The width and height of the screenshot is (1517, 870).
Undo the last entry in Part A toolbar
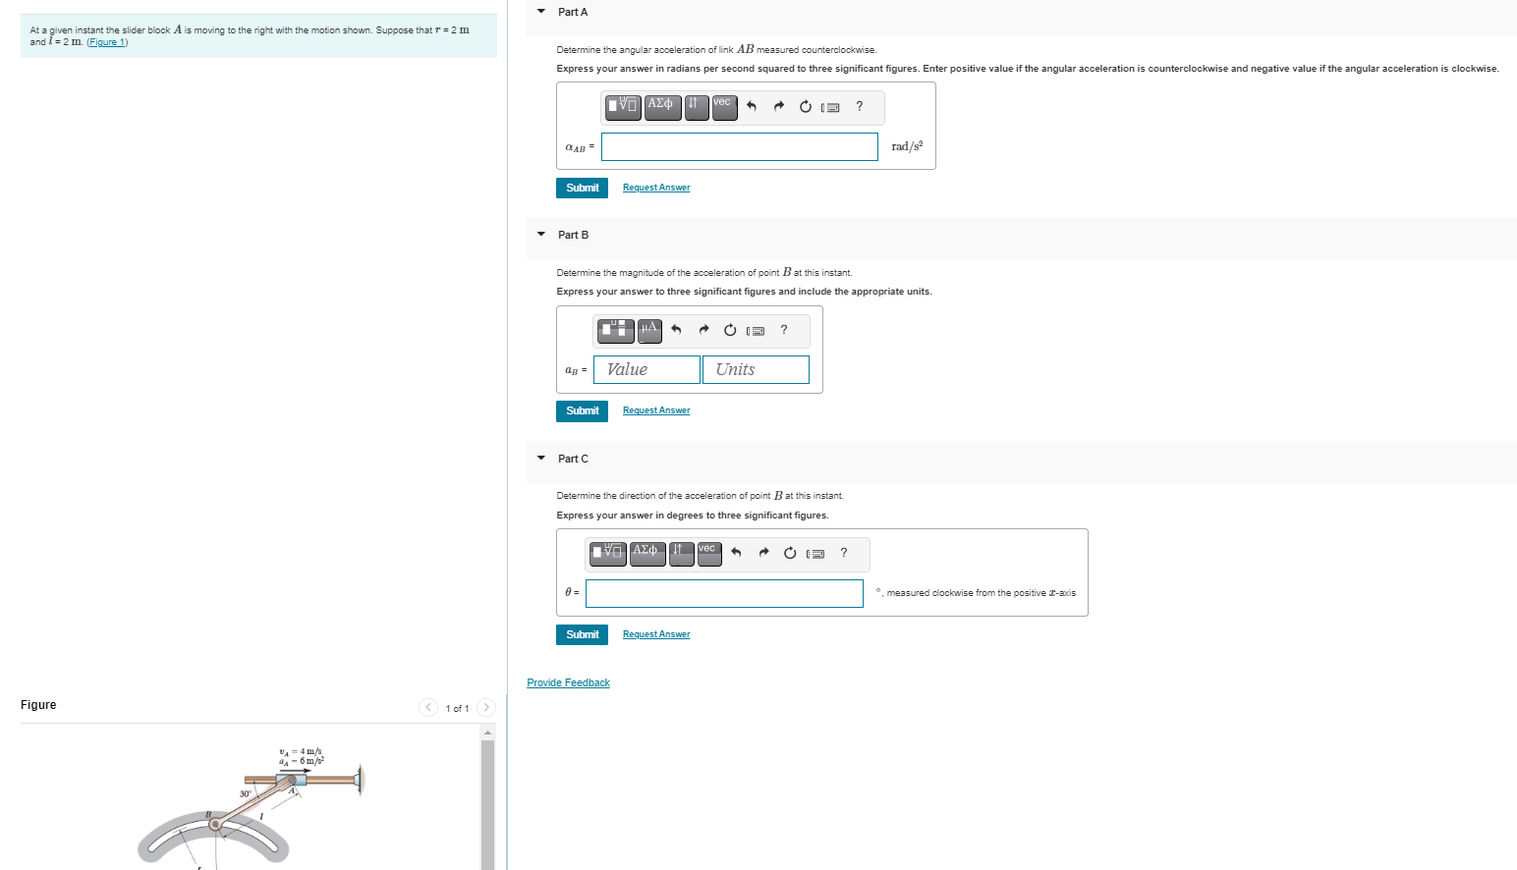(751, 107)
